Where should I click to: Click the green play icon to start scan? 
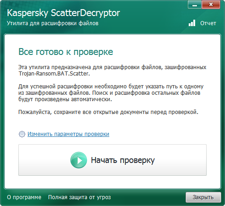pyautogui.click(x=79, y=160)
